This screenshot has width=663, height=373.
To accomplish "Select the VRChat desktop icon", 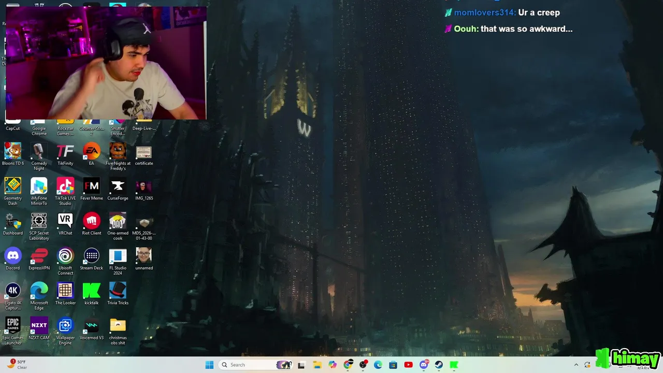I will 65,224.
